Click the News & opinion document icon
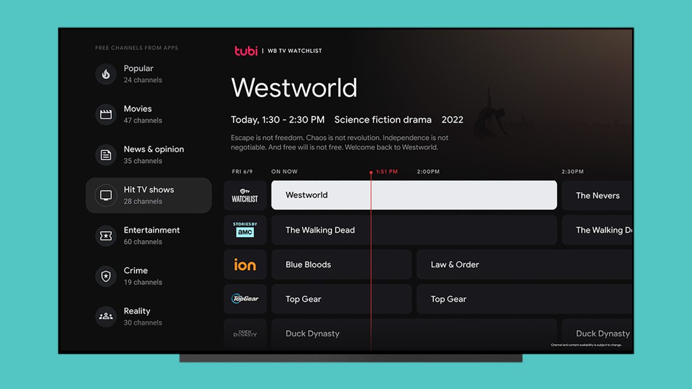Viewport: 692px width, 389px height. (x=106, y=155)
